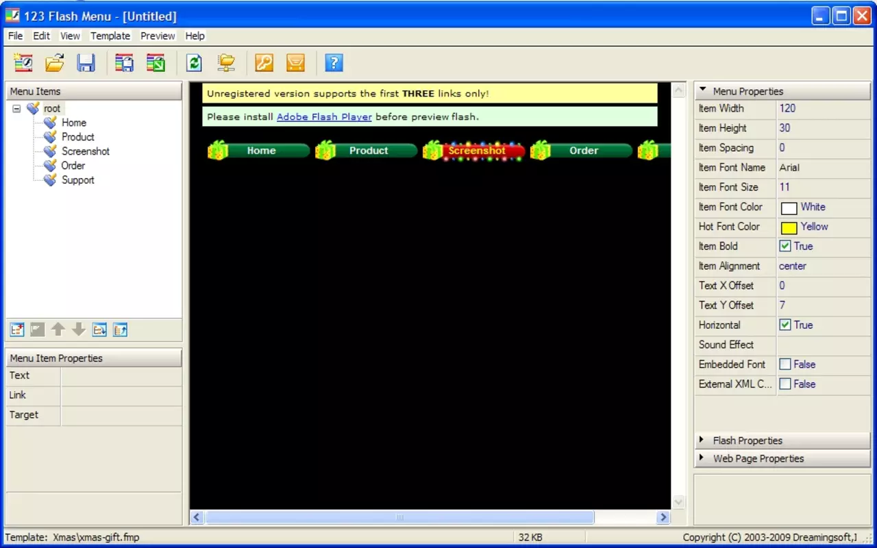Click the network folder publish icon

click(x=226, y=63)
